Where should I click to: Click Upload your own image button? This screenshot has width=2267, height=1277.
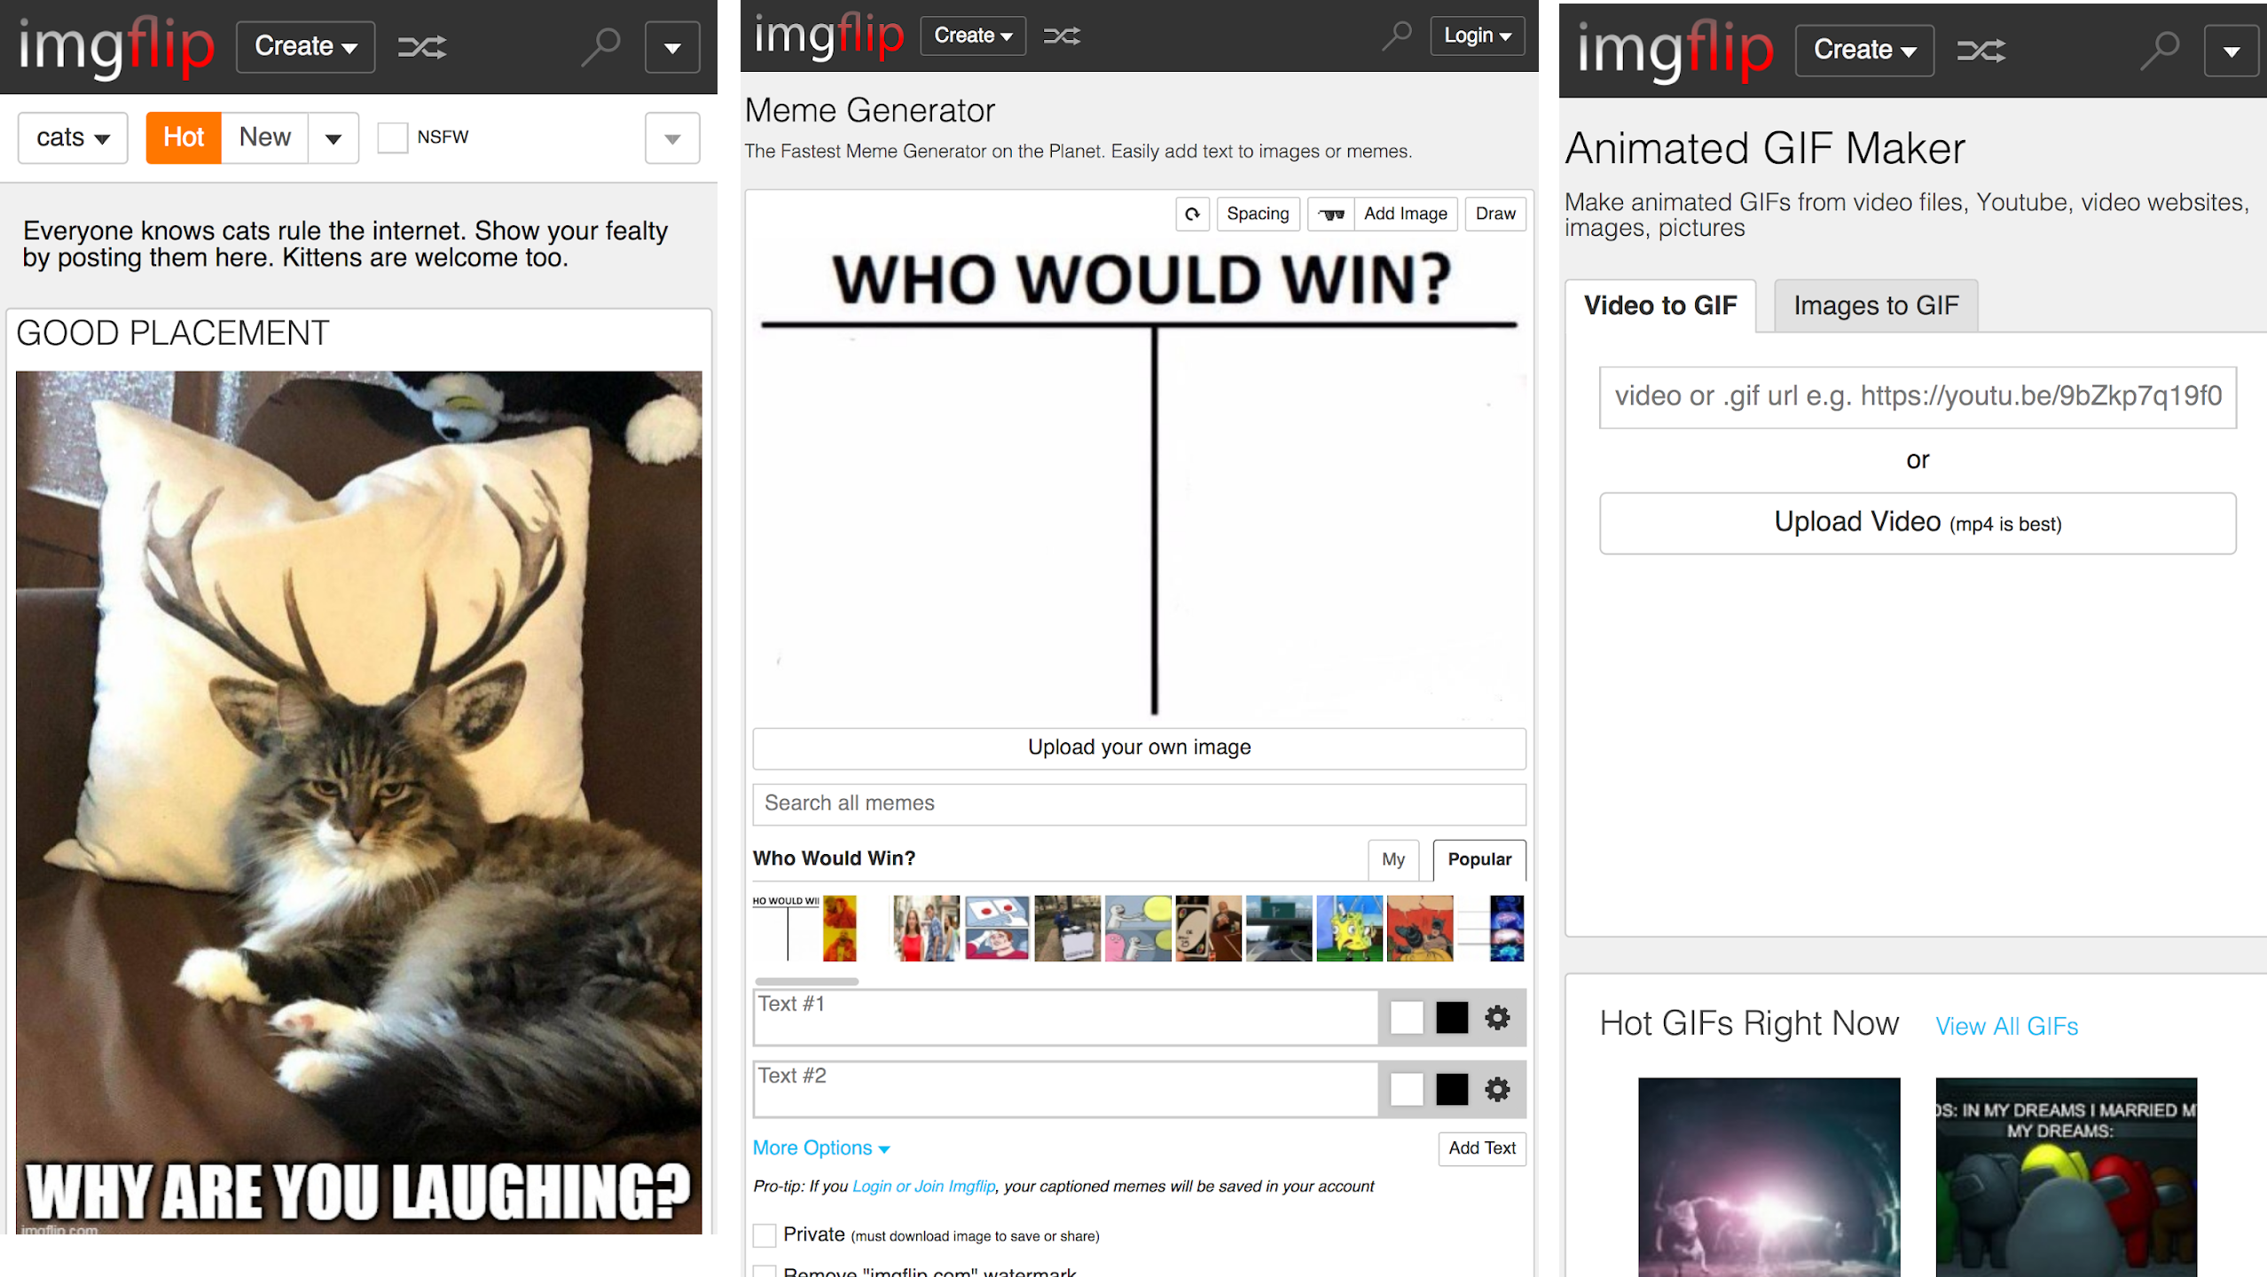click(x=1138, y=746)
